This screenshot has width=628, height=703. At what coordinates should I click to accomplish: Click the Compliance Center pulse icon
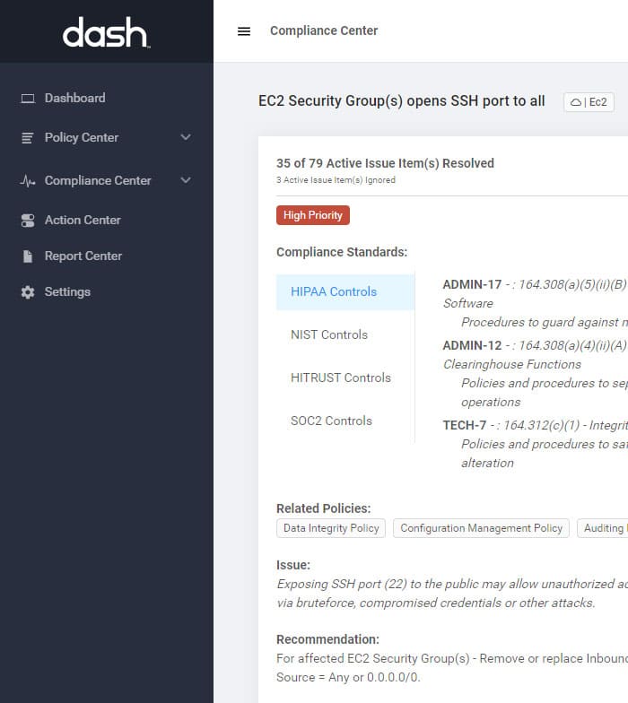(28, 181)
